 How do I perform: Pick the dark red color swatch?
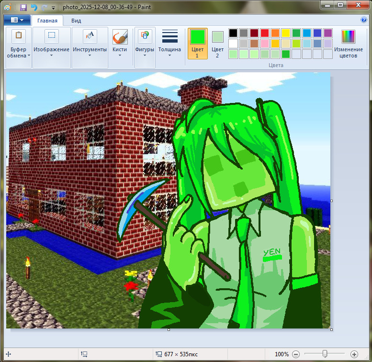[254, 33]
